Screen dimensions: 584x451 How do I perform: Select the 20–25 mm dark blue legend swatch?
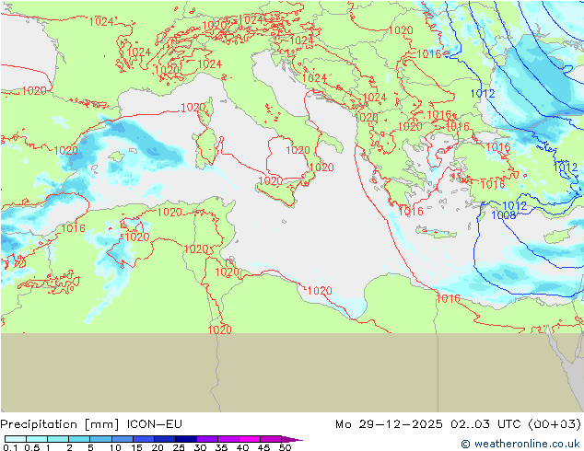tap(165, 439)
